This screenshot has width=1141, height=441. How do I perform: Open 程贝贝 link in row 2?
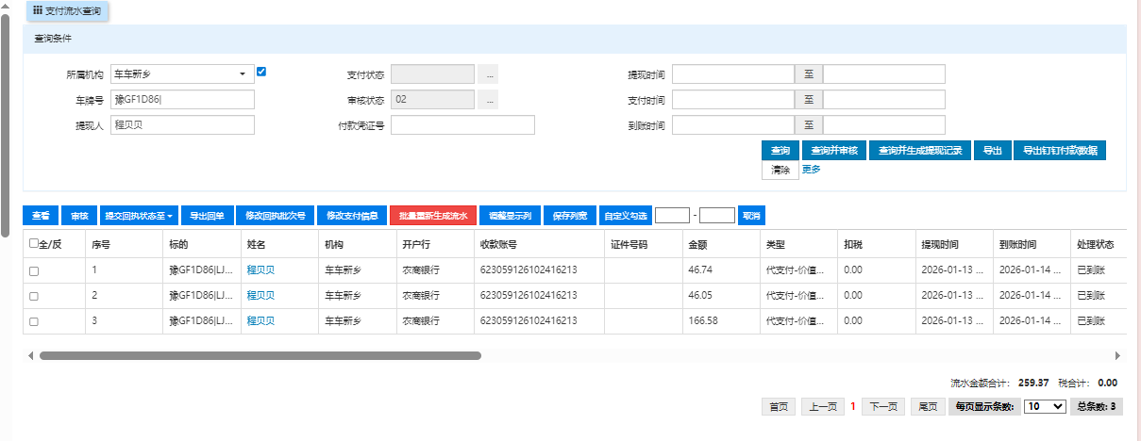(x=260, y=295)
